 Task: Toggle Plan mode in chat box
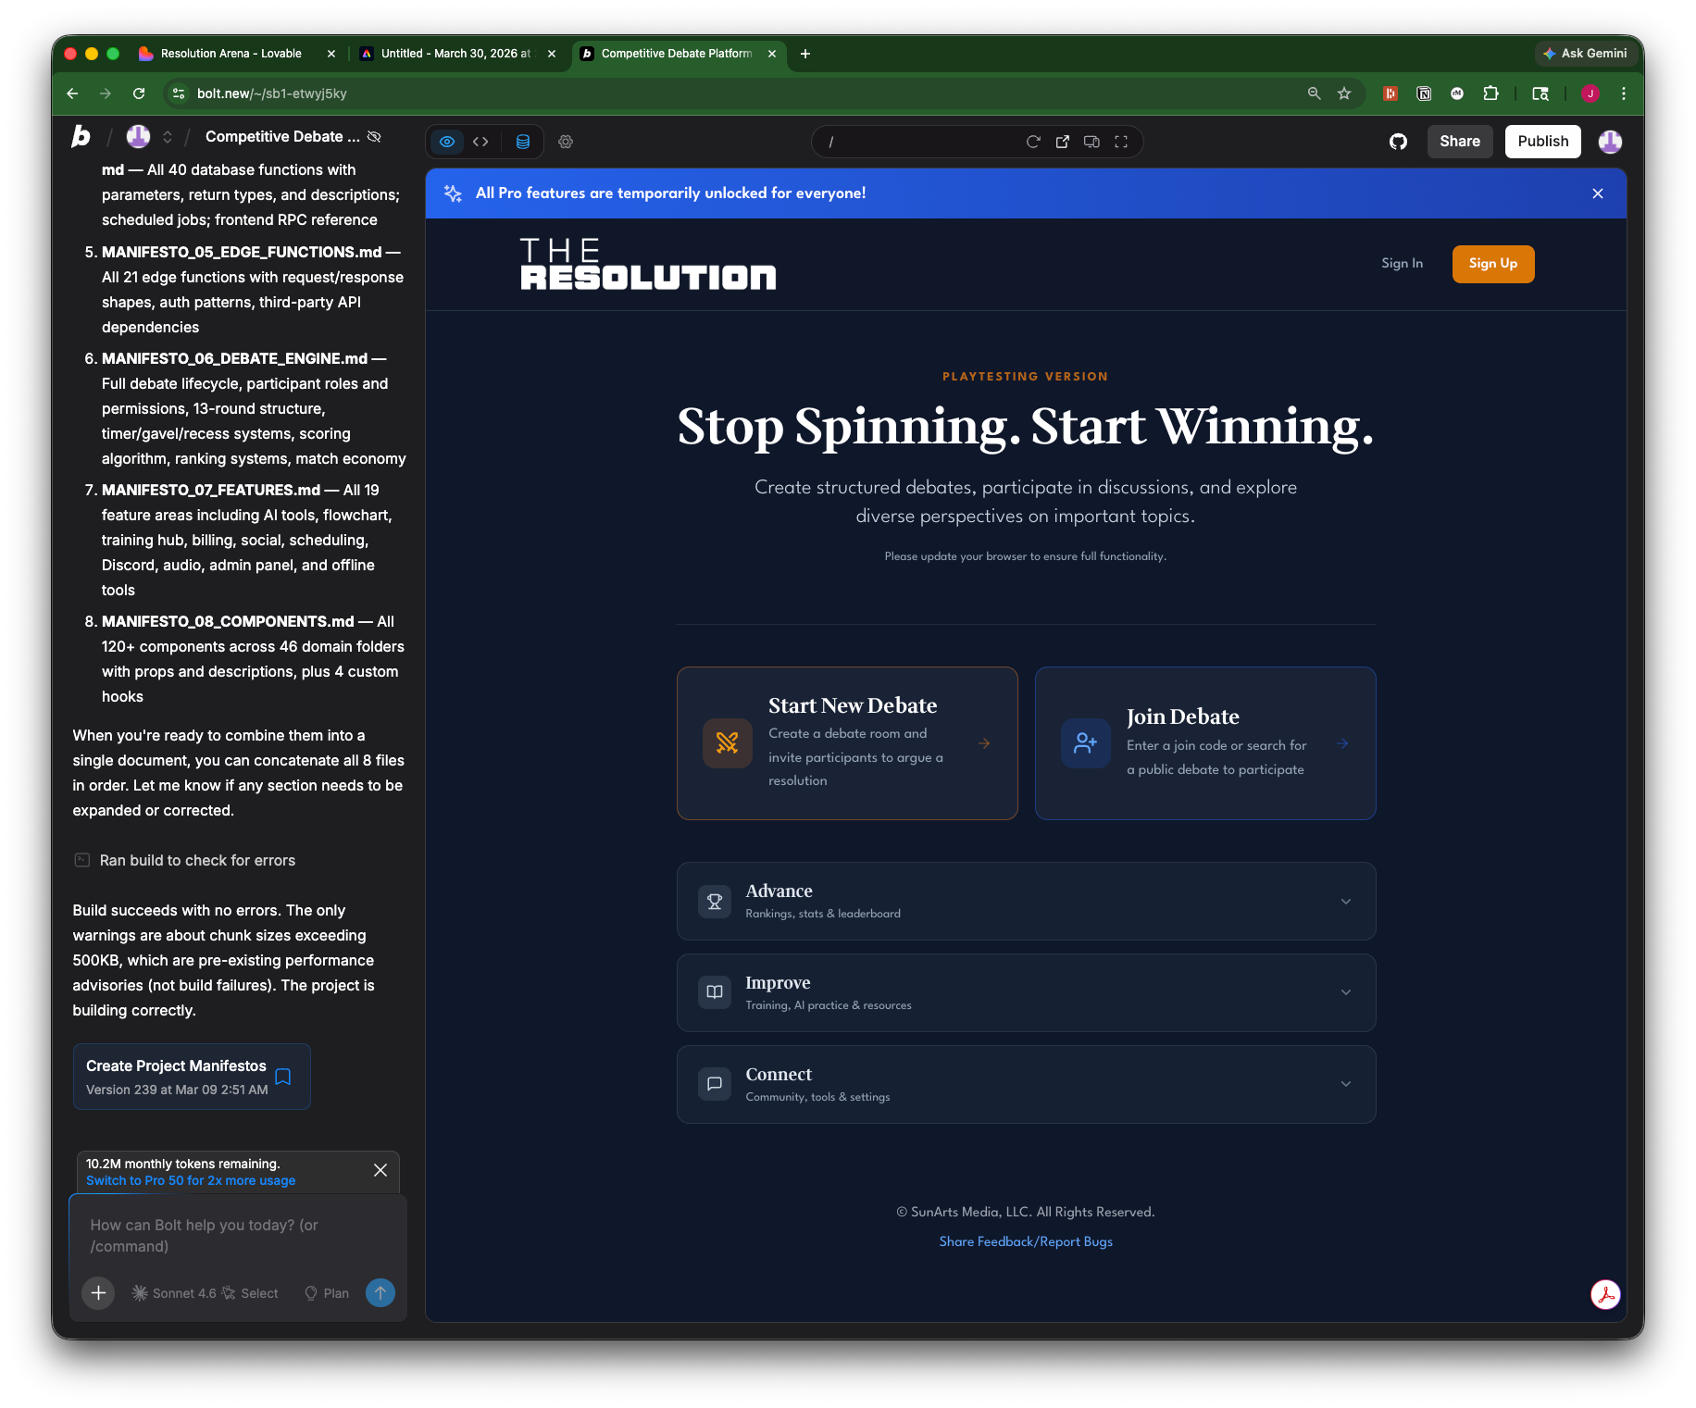(x=327, y=1293)
